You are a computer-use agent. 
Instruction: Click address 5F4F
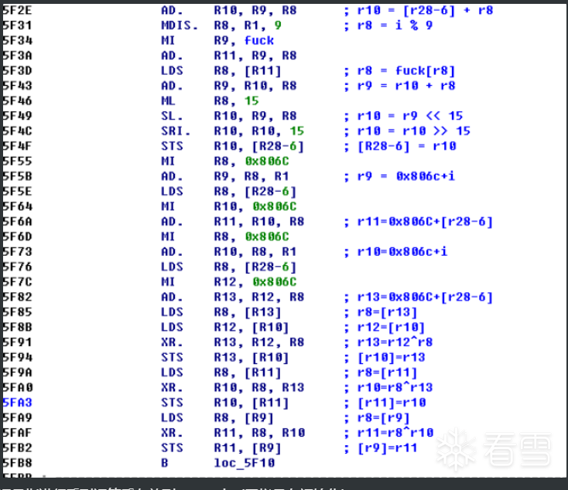click(x=17, y=146)
